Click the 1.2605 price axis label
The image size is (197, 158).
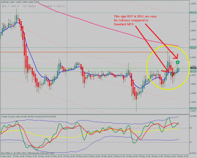pos(193,57)
